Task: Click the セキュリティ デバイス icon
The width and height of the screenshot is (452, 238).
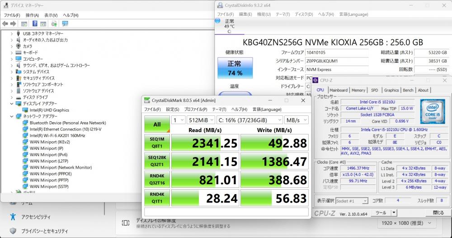Action: pyautogui.click(x=19, y=78)
